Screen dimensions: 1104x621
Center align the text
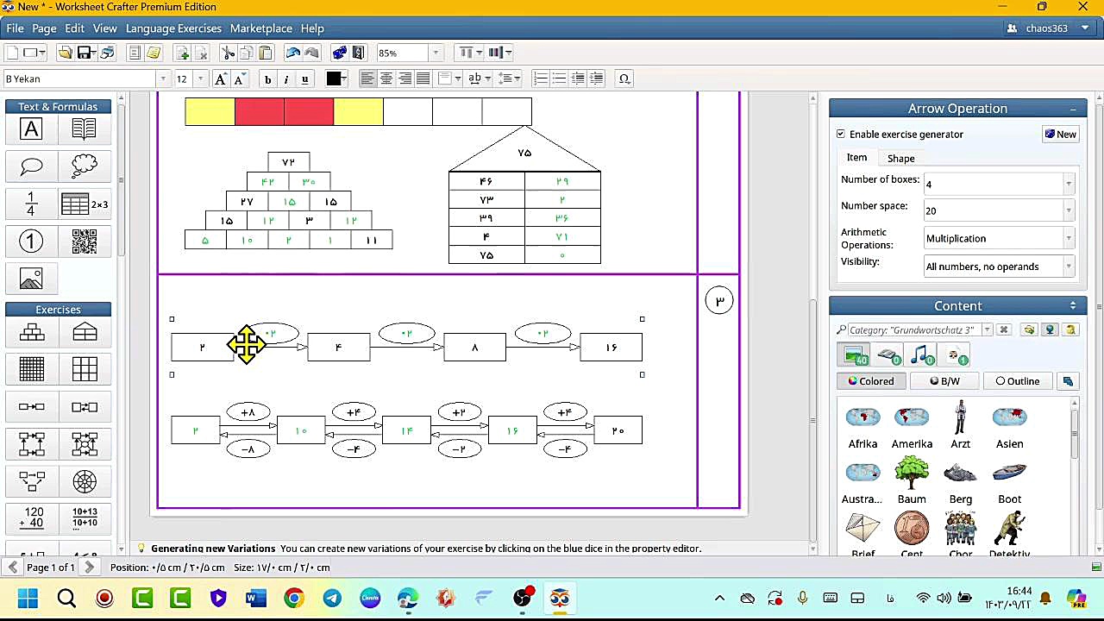[386, 78]
